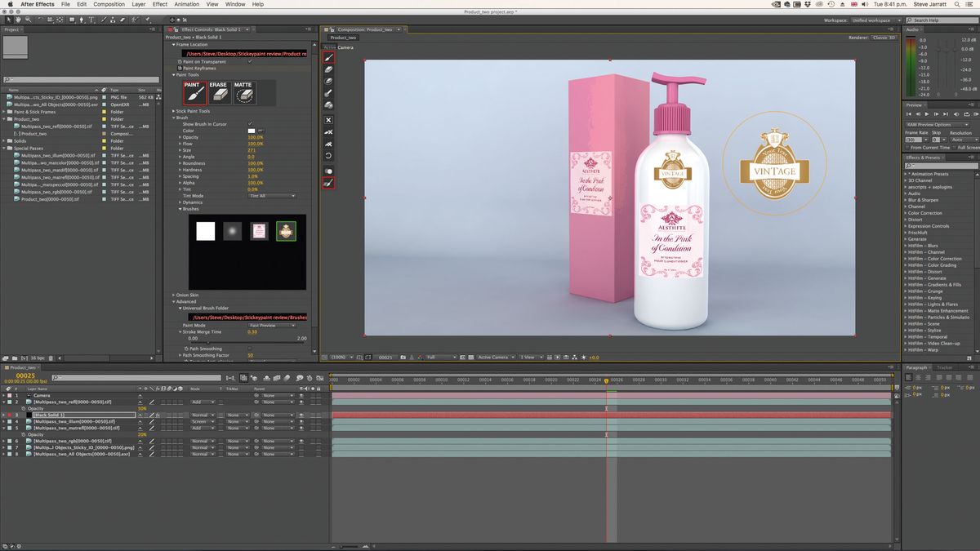The height and width of the screenshot is (551, 980).
Task: Expand the Dynamics section
Action: pos(180,202)
